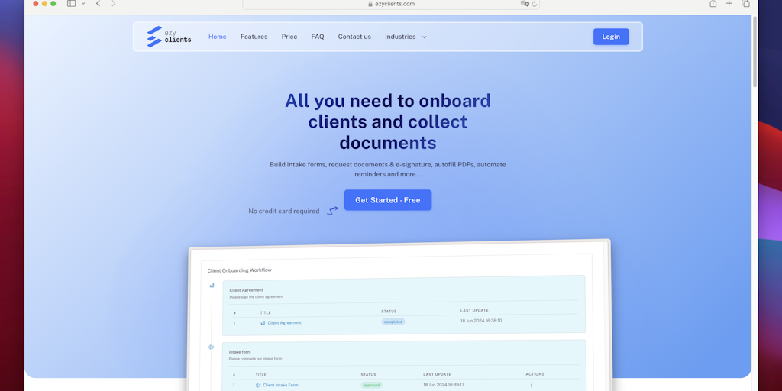
Task: Open the Home nav link
Action: click(x=218, y=37)
